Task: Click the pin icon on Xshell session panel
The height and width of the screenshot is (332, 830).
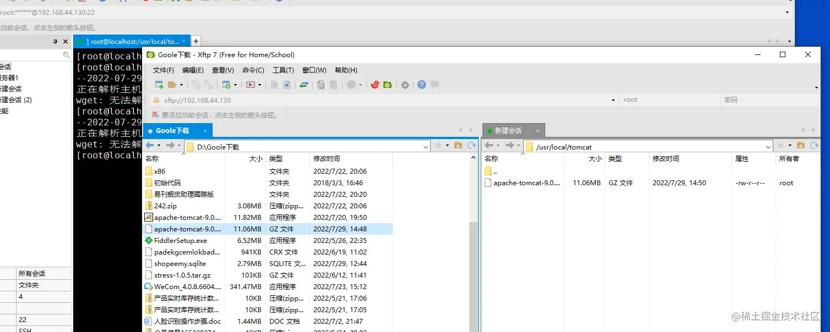Action: (x=55, y=42)
